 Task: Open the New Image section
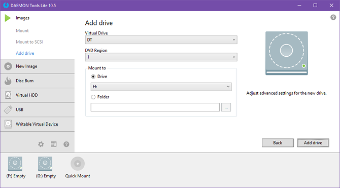[38, 66]
